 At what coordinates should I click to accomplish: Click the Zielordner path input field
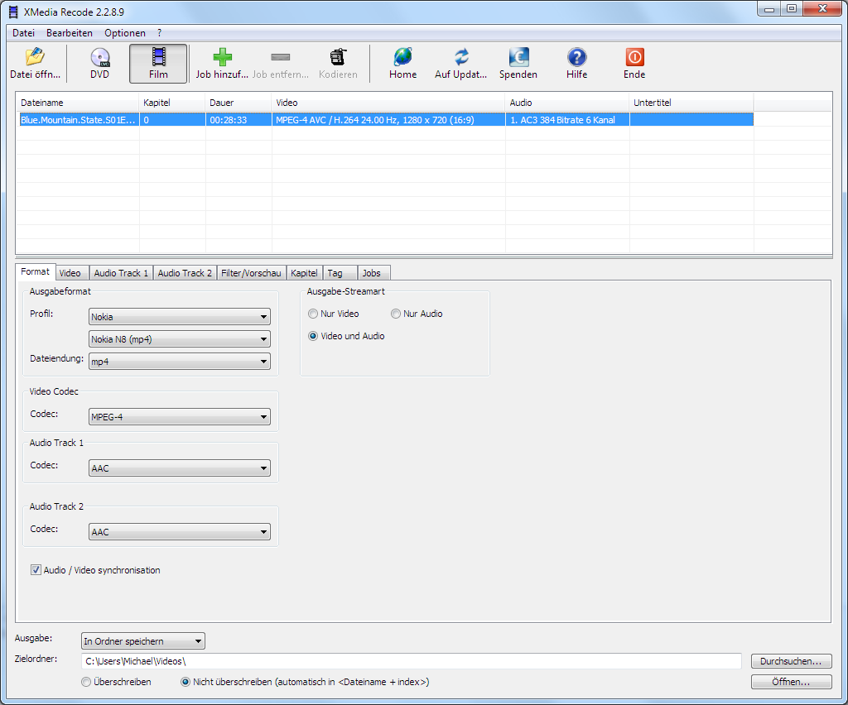[x=412, y=661]
